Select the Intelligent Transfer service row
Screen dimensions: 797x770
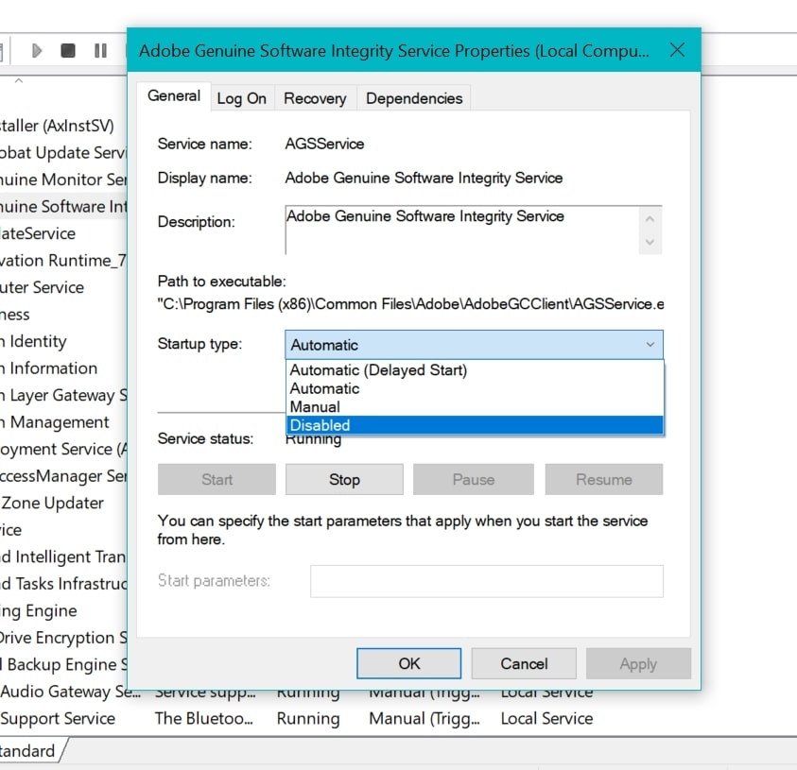pyautogui.click(x=63, y=556)
